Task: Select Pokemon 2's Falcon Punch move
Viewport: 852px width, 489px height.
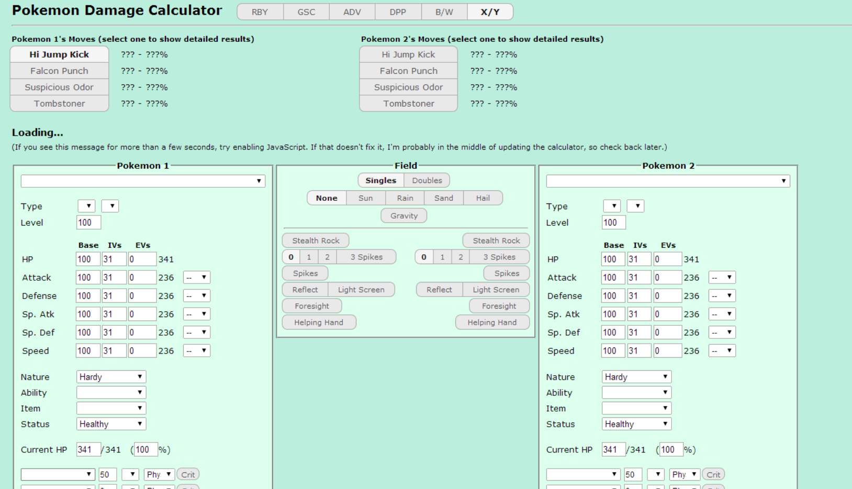Action: point(408,71)
